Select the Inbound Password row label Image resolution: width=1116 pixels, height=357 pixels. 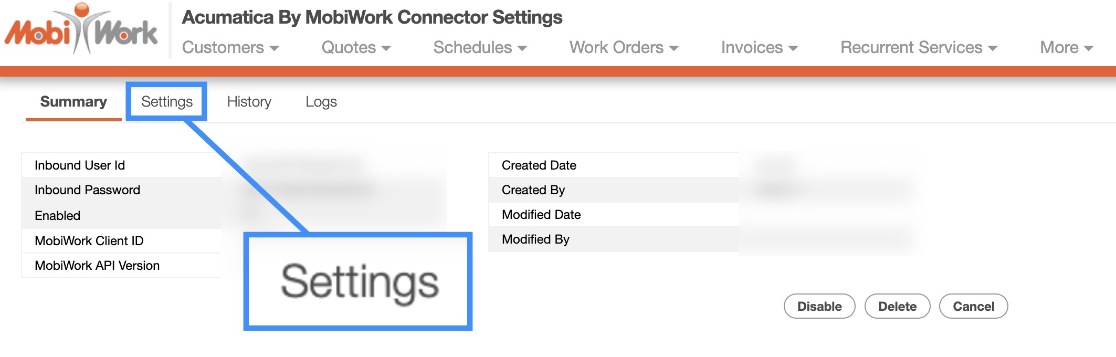(x=87, y=190)
